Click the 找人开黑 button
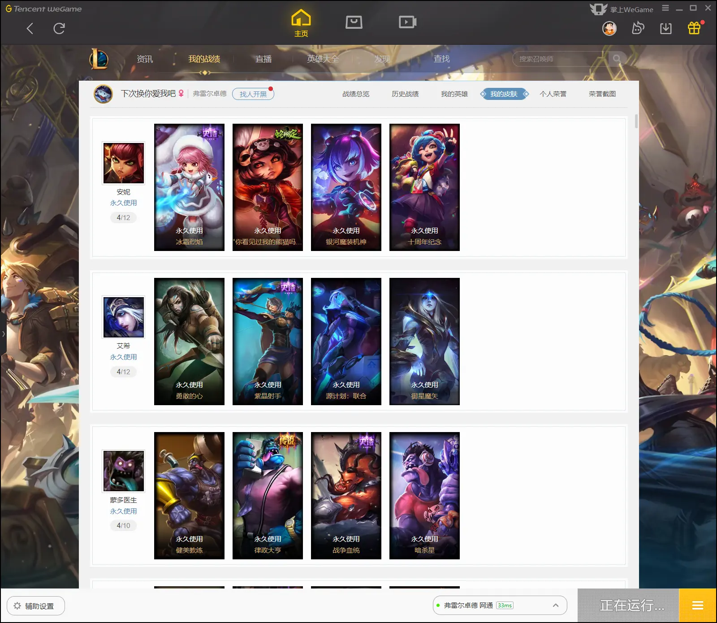 coord(253,94)
